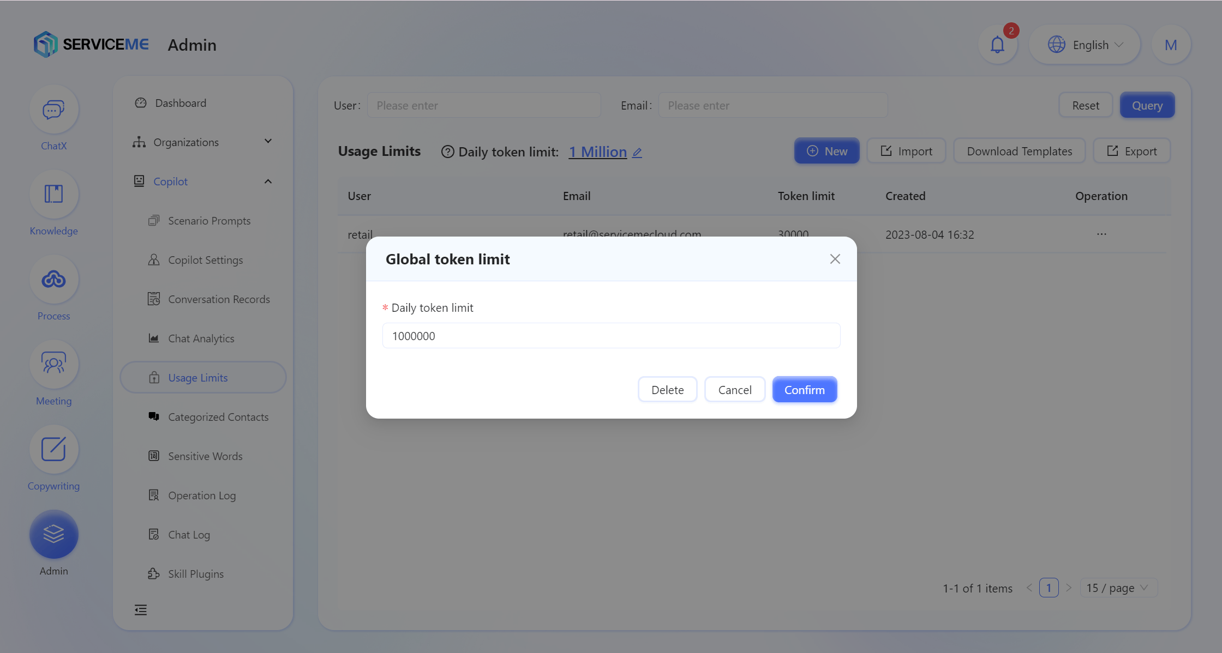Viewport: 1222px width, 653px height.
Task: Open the ChatX sidebar icon
Action: pyautogui.click(x=53, y=110)
